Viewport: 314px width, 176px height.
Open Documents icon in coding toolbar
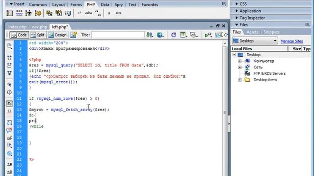(x=9, y=46)
